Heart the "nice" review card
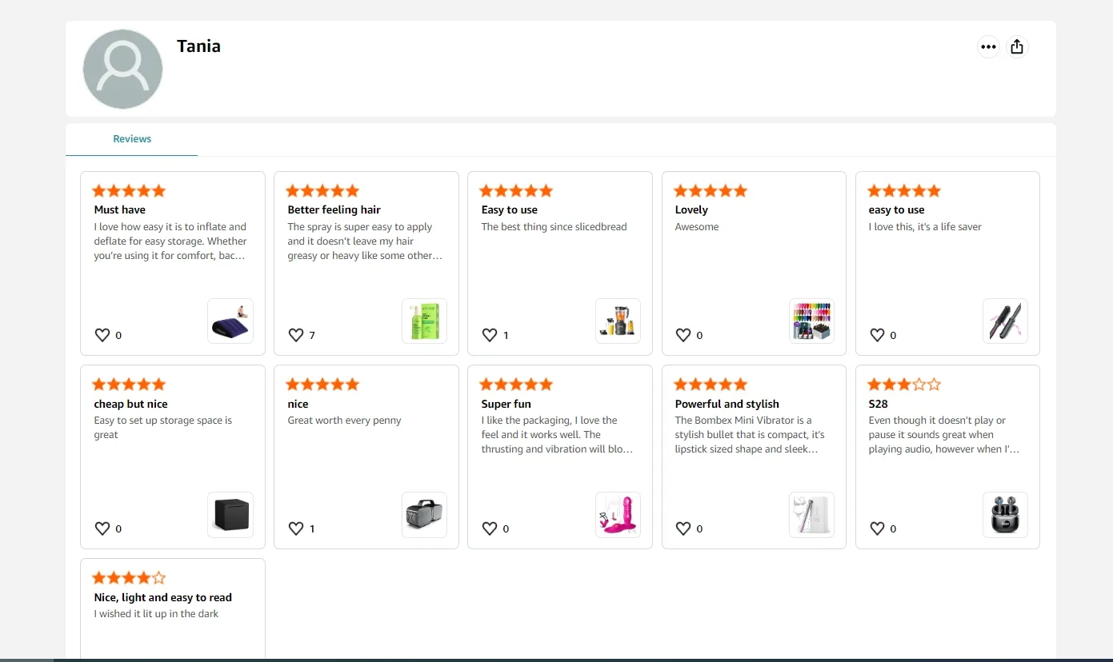This screenshot has height=662, width=1113. 296,528
